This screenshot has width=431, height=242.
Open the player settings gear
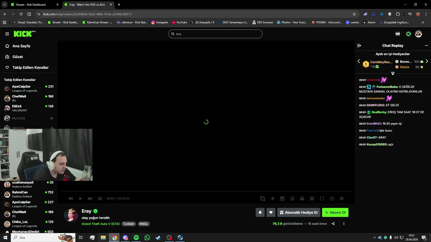(341, 199)
